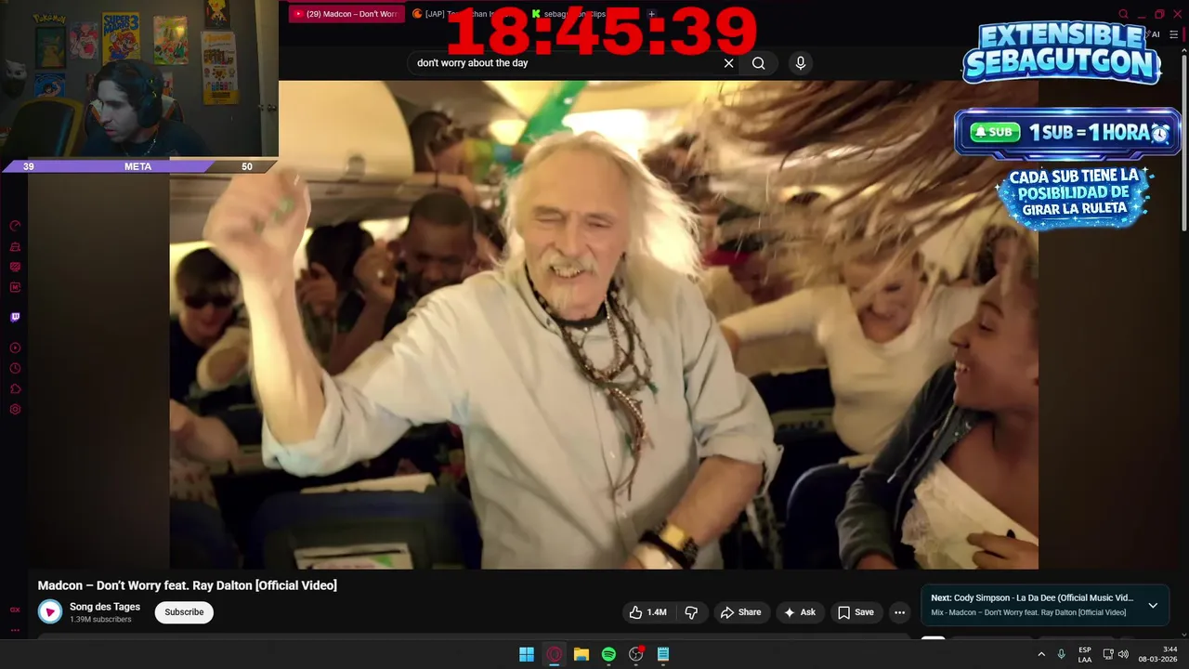This screenshot has width=1189, height=669.
Task: Open the notepad app taskbar icon
Action: (663, 654)
